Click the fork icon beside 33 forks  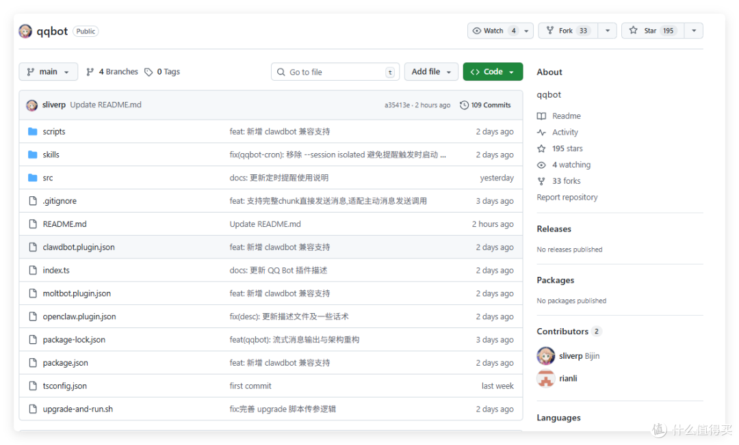click(541, 181)
